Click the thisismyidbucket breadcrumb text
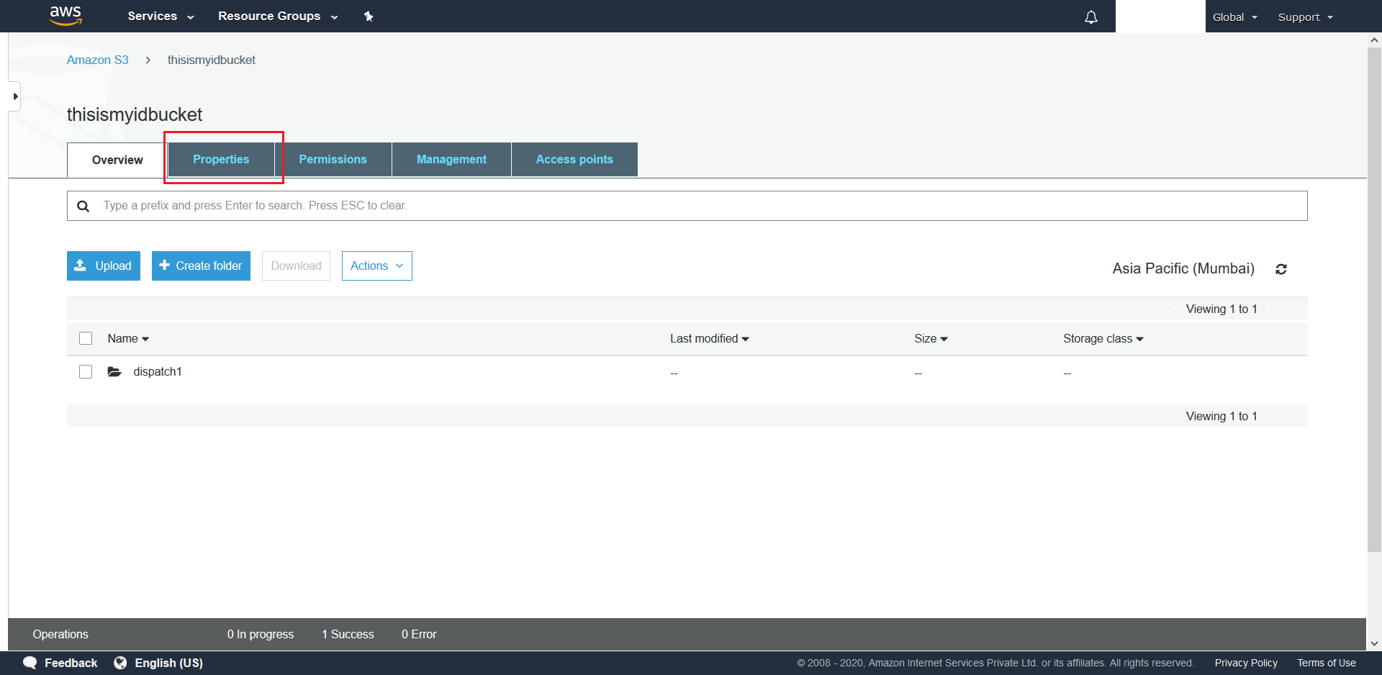1382x675 pixels. click(212, 60)
